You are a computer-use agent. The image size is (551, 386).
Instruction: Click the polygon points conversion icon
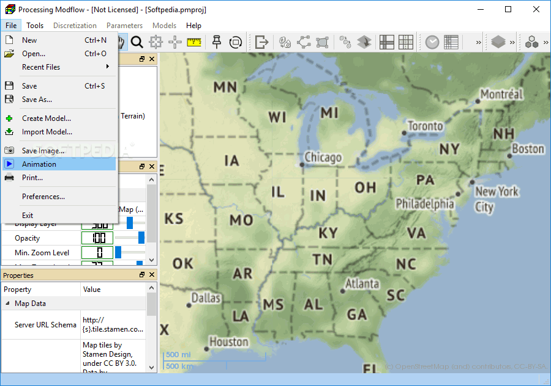pos(285,42)
